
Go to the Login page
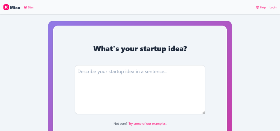tap(273, 7)
